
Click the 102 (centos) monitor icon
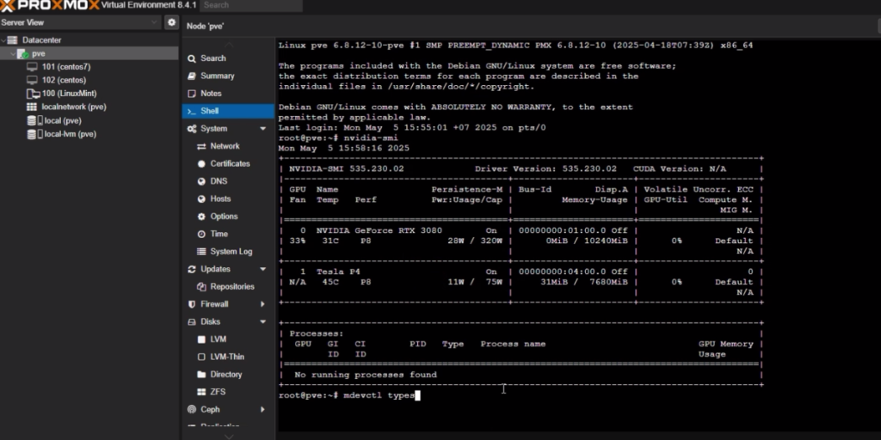pyautogui.click(x=32, y=80)
